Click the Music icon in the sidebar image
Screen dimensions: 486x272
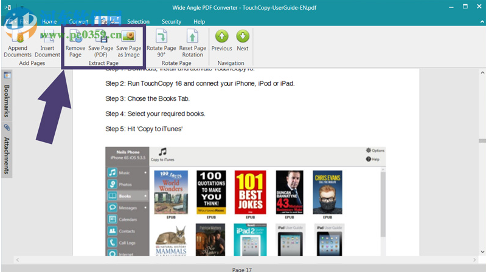112,172
